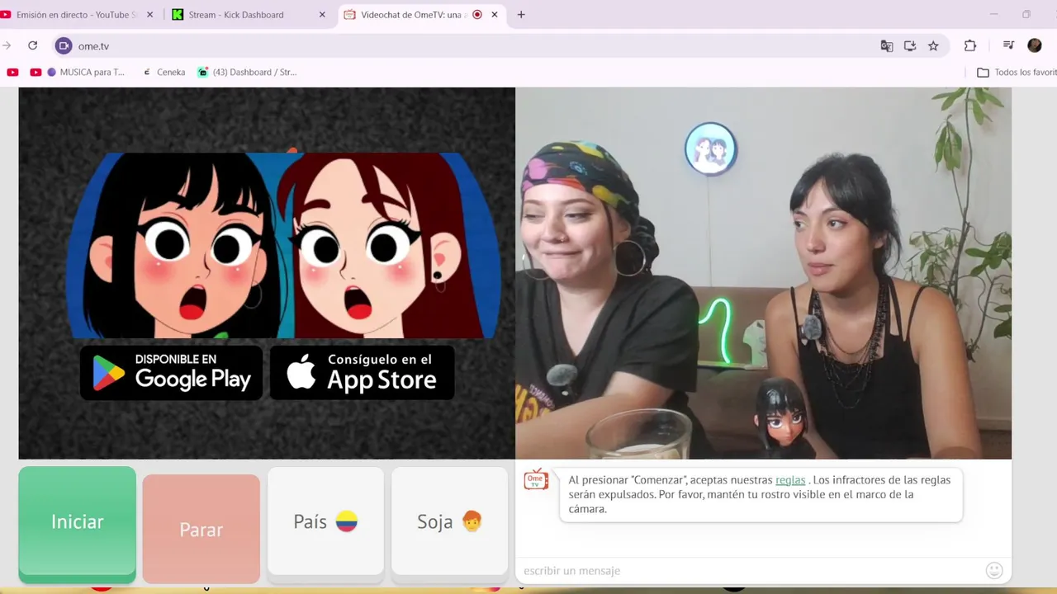Close the Emisión en directo YouTube tab
Image resolution: width=1057 pixels, height=594 pixels.
point(150,15)
